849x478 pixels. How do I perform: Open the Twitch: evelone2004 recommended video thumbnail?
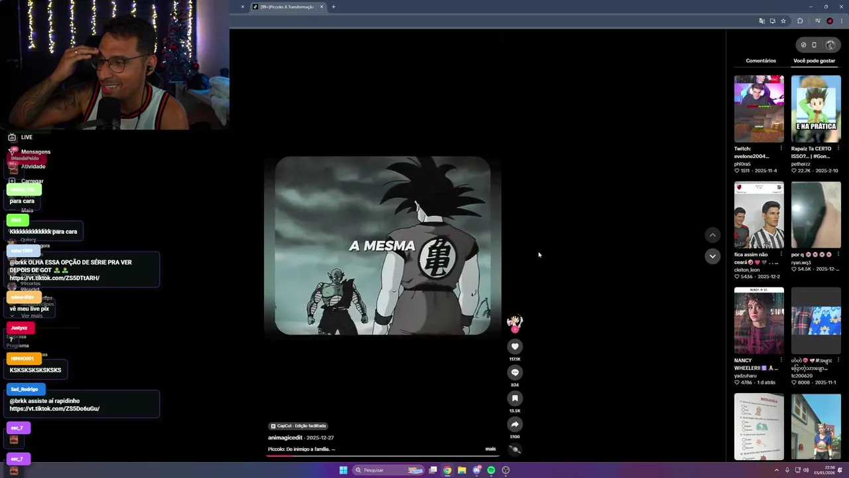point(759,109)
